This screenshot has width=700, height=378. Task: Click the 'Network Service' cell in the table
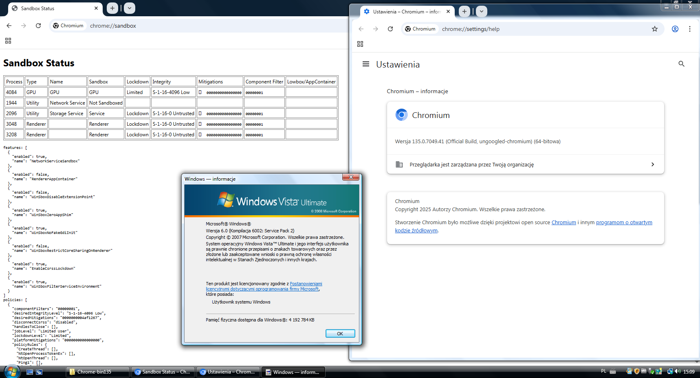coord(68,103)
